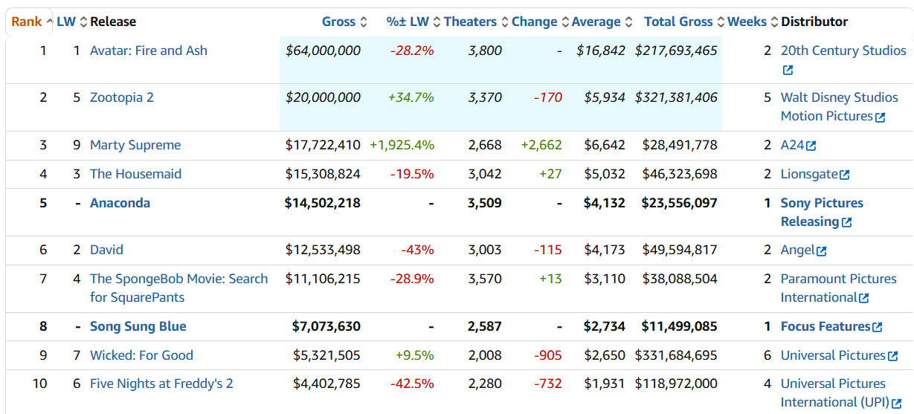Select Zootopia 2 gross cell $20,000,000
The image size is (914, 414).
323,97
